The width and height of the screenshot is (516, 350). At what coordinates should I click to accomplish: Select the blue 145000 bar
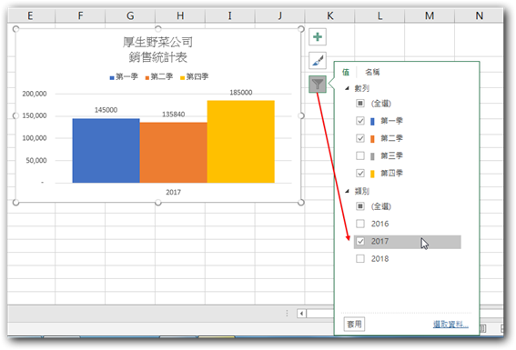pos(106,151)
